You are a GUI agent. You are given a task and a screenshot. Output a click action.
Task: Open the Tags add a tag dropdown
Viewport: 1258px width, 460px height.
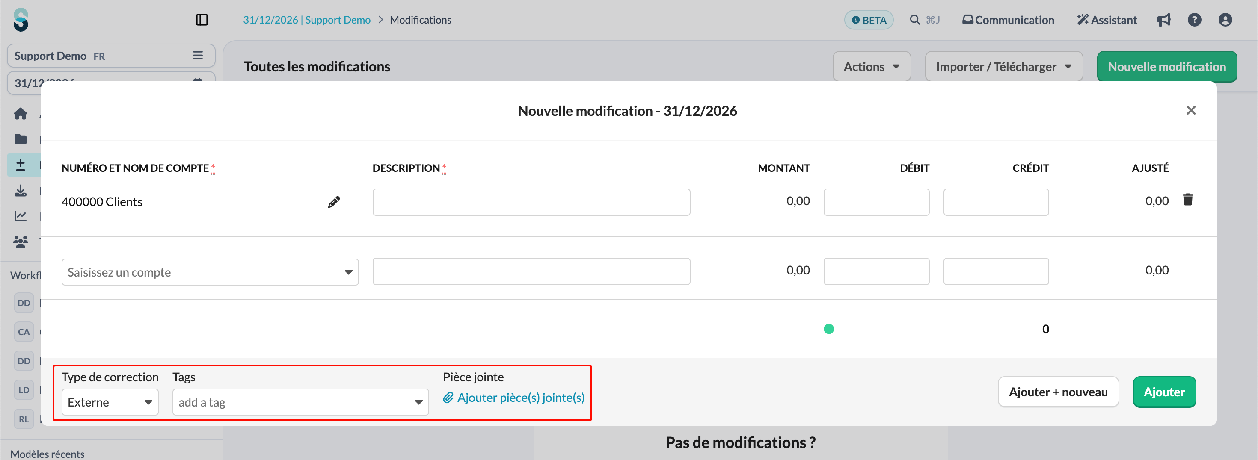pyautogui.click(x=300, y=402)
